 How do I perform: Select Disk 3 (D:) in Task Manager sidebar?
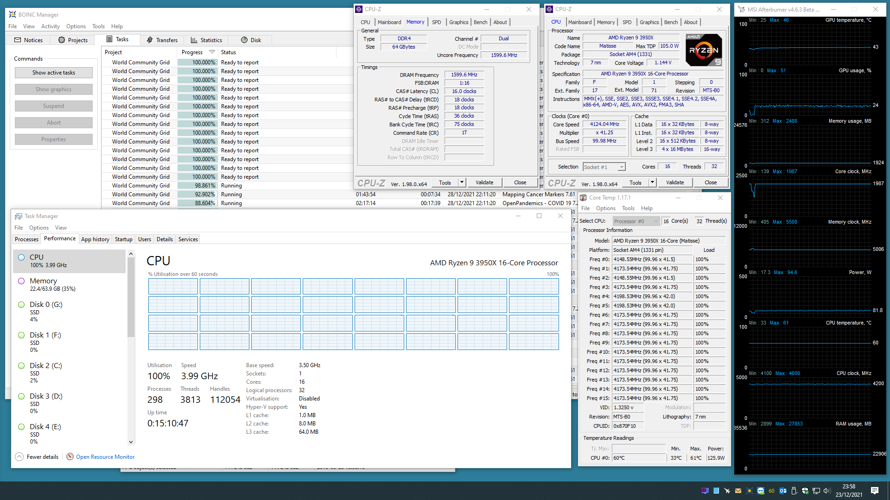70,403
